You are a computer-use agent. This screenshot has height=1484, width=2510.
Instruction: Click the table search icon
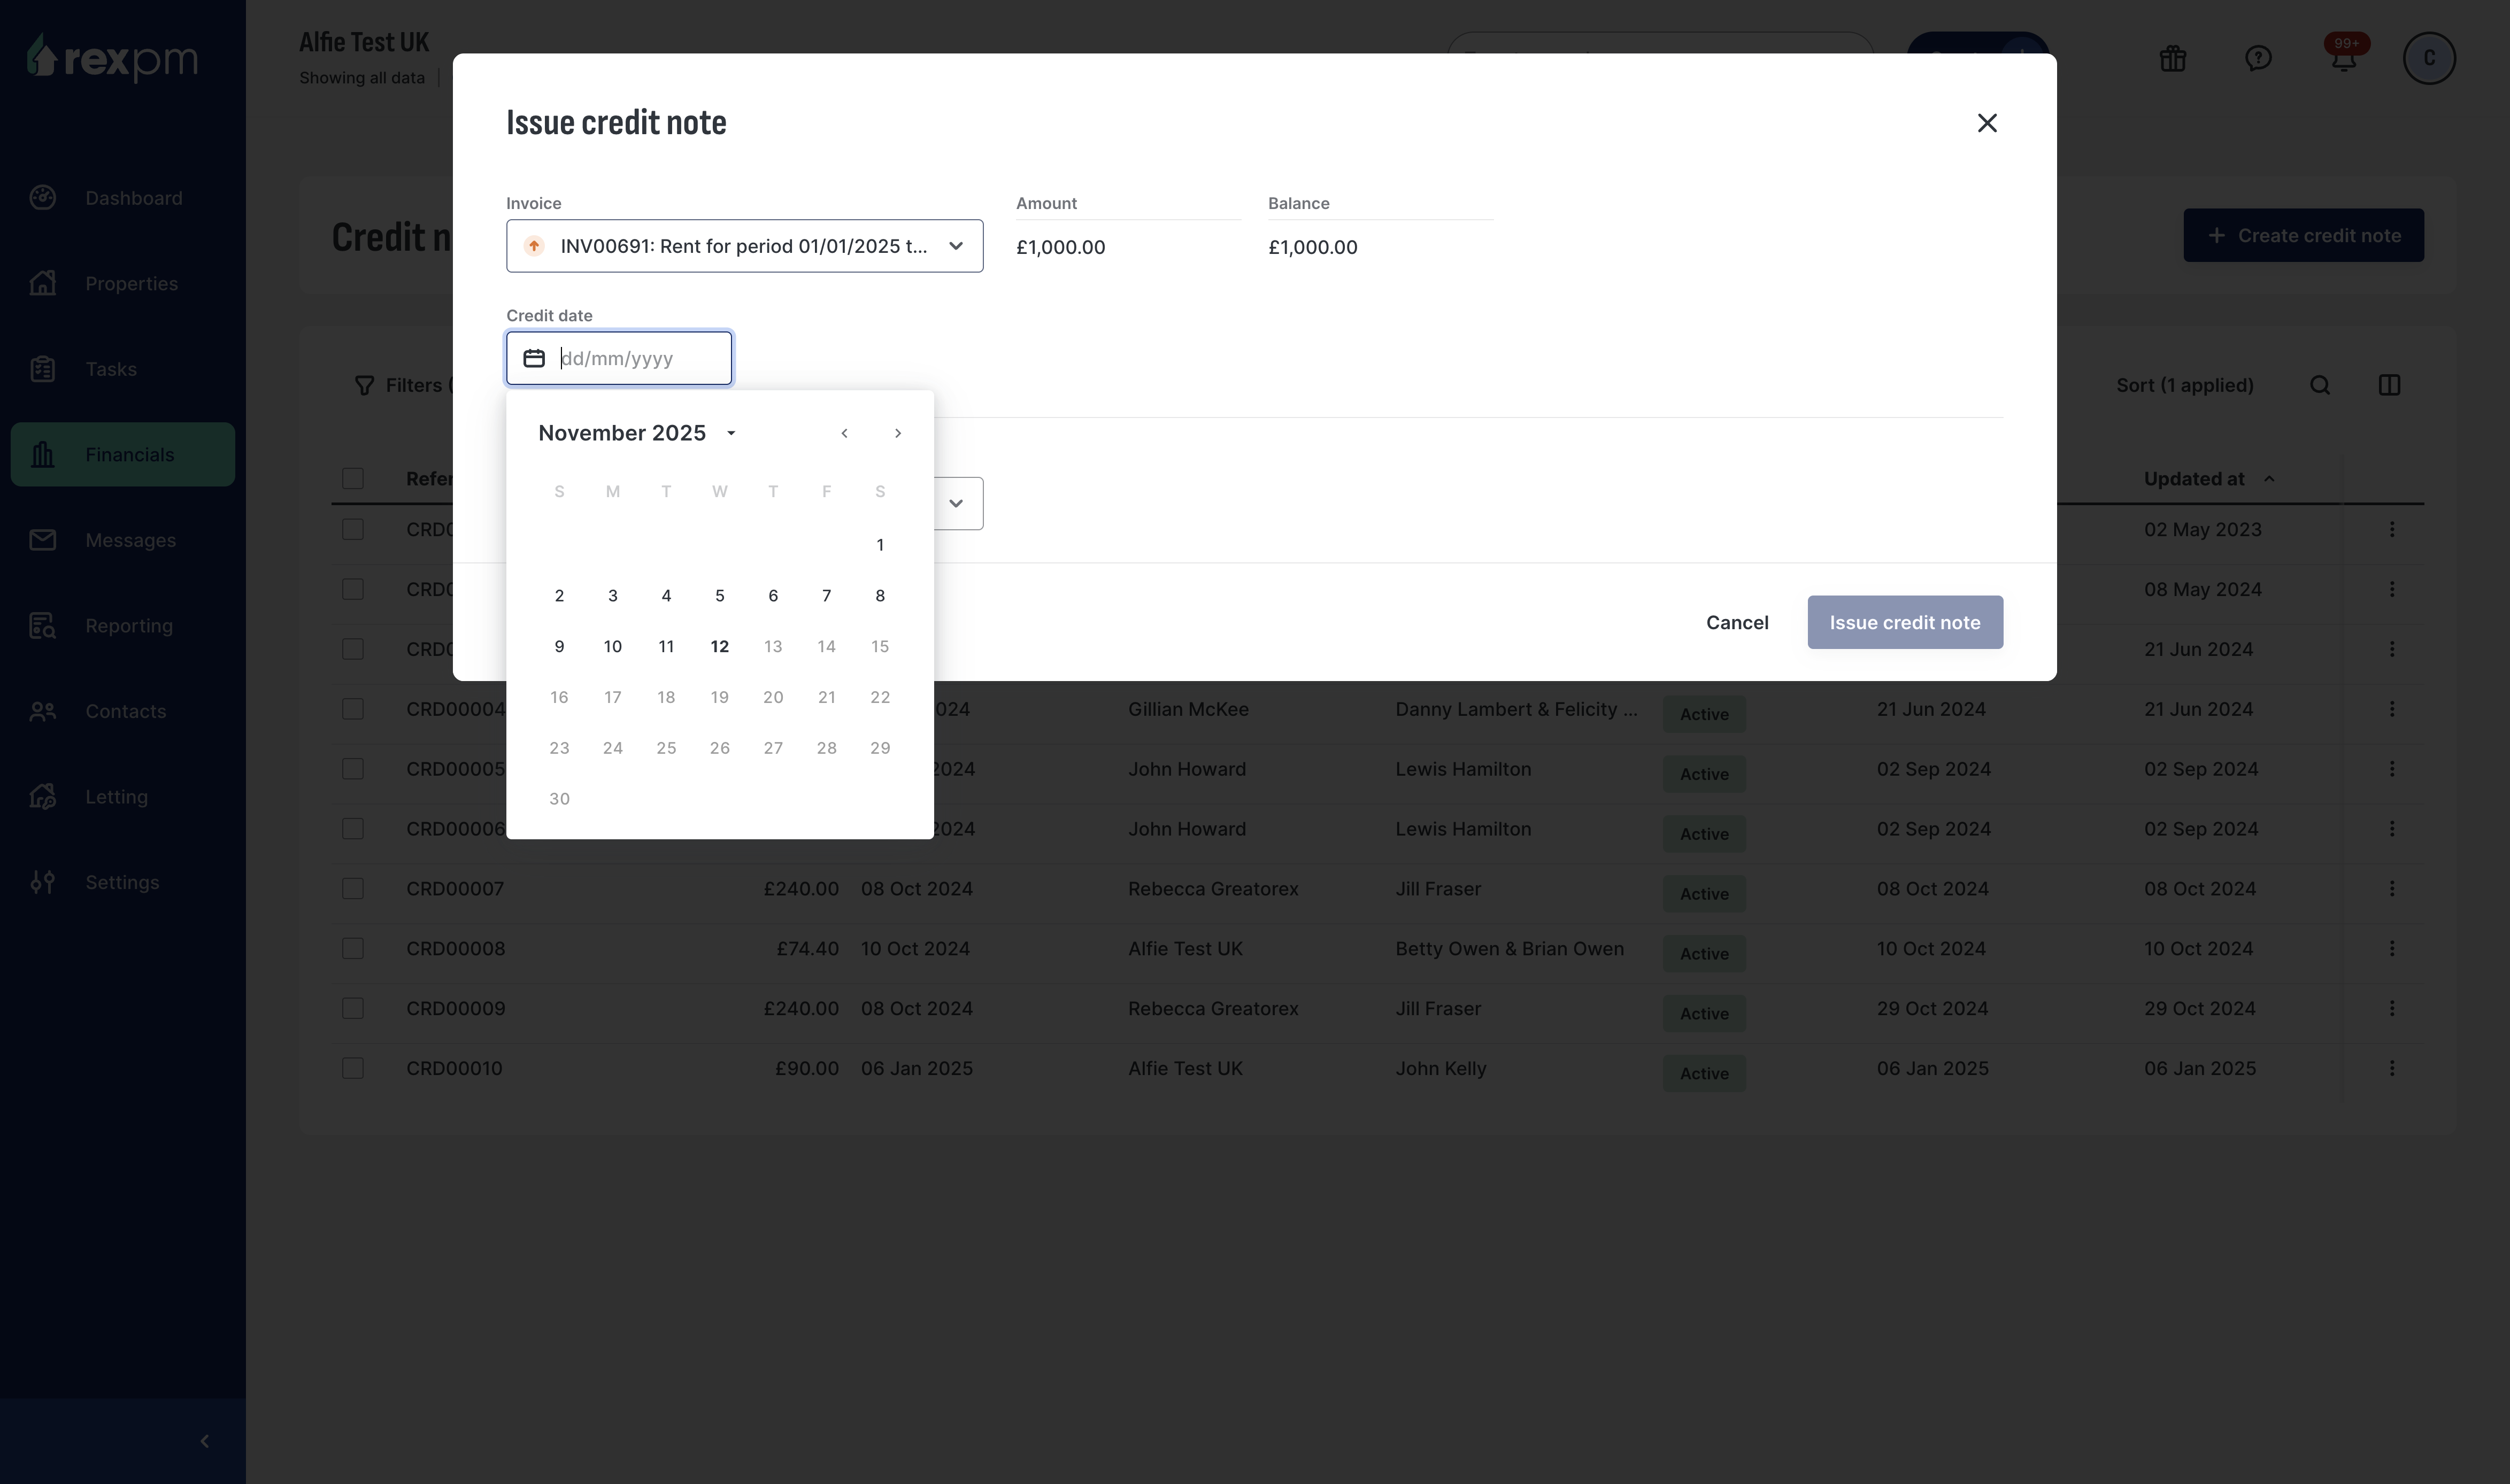coord(2319,385)
